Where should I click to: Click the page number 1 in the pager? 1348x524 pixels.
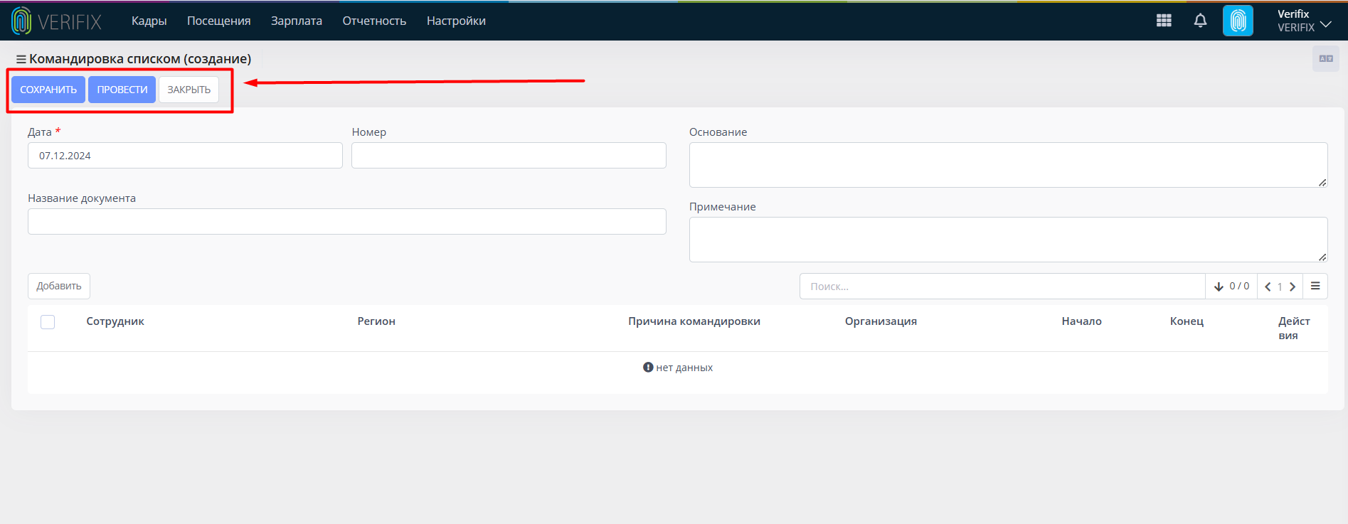pyautogui.click(x=1280, y=287)
